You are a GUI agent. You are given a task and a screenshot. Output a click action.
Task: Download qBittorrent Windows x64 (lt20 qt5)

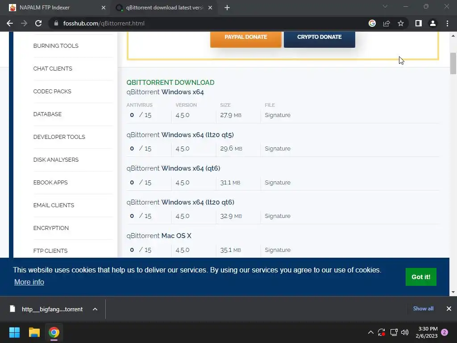coord(180,135)
